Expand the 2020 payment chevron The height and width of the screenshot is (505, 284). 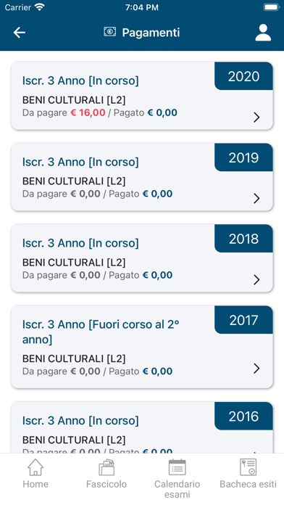coord(256,118)
